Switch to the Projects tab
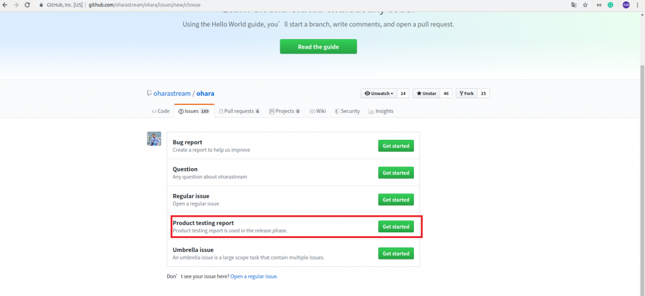 tap(285, 111)
